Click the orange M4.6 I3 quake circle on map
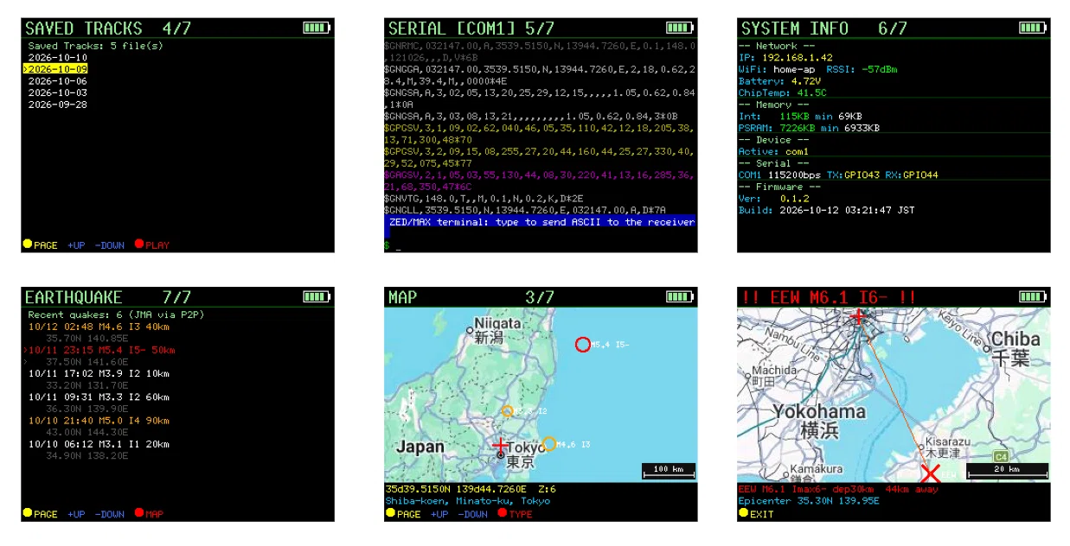Image resolution: width=1070 pixels, height=546 pixels. point(548,444)
